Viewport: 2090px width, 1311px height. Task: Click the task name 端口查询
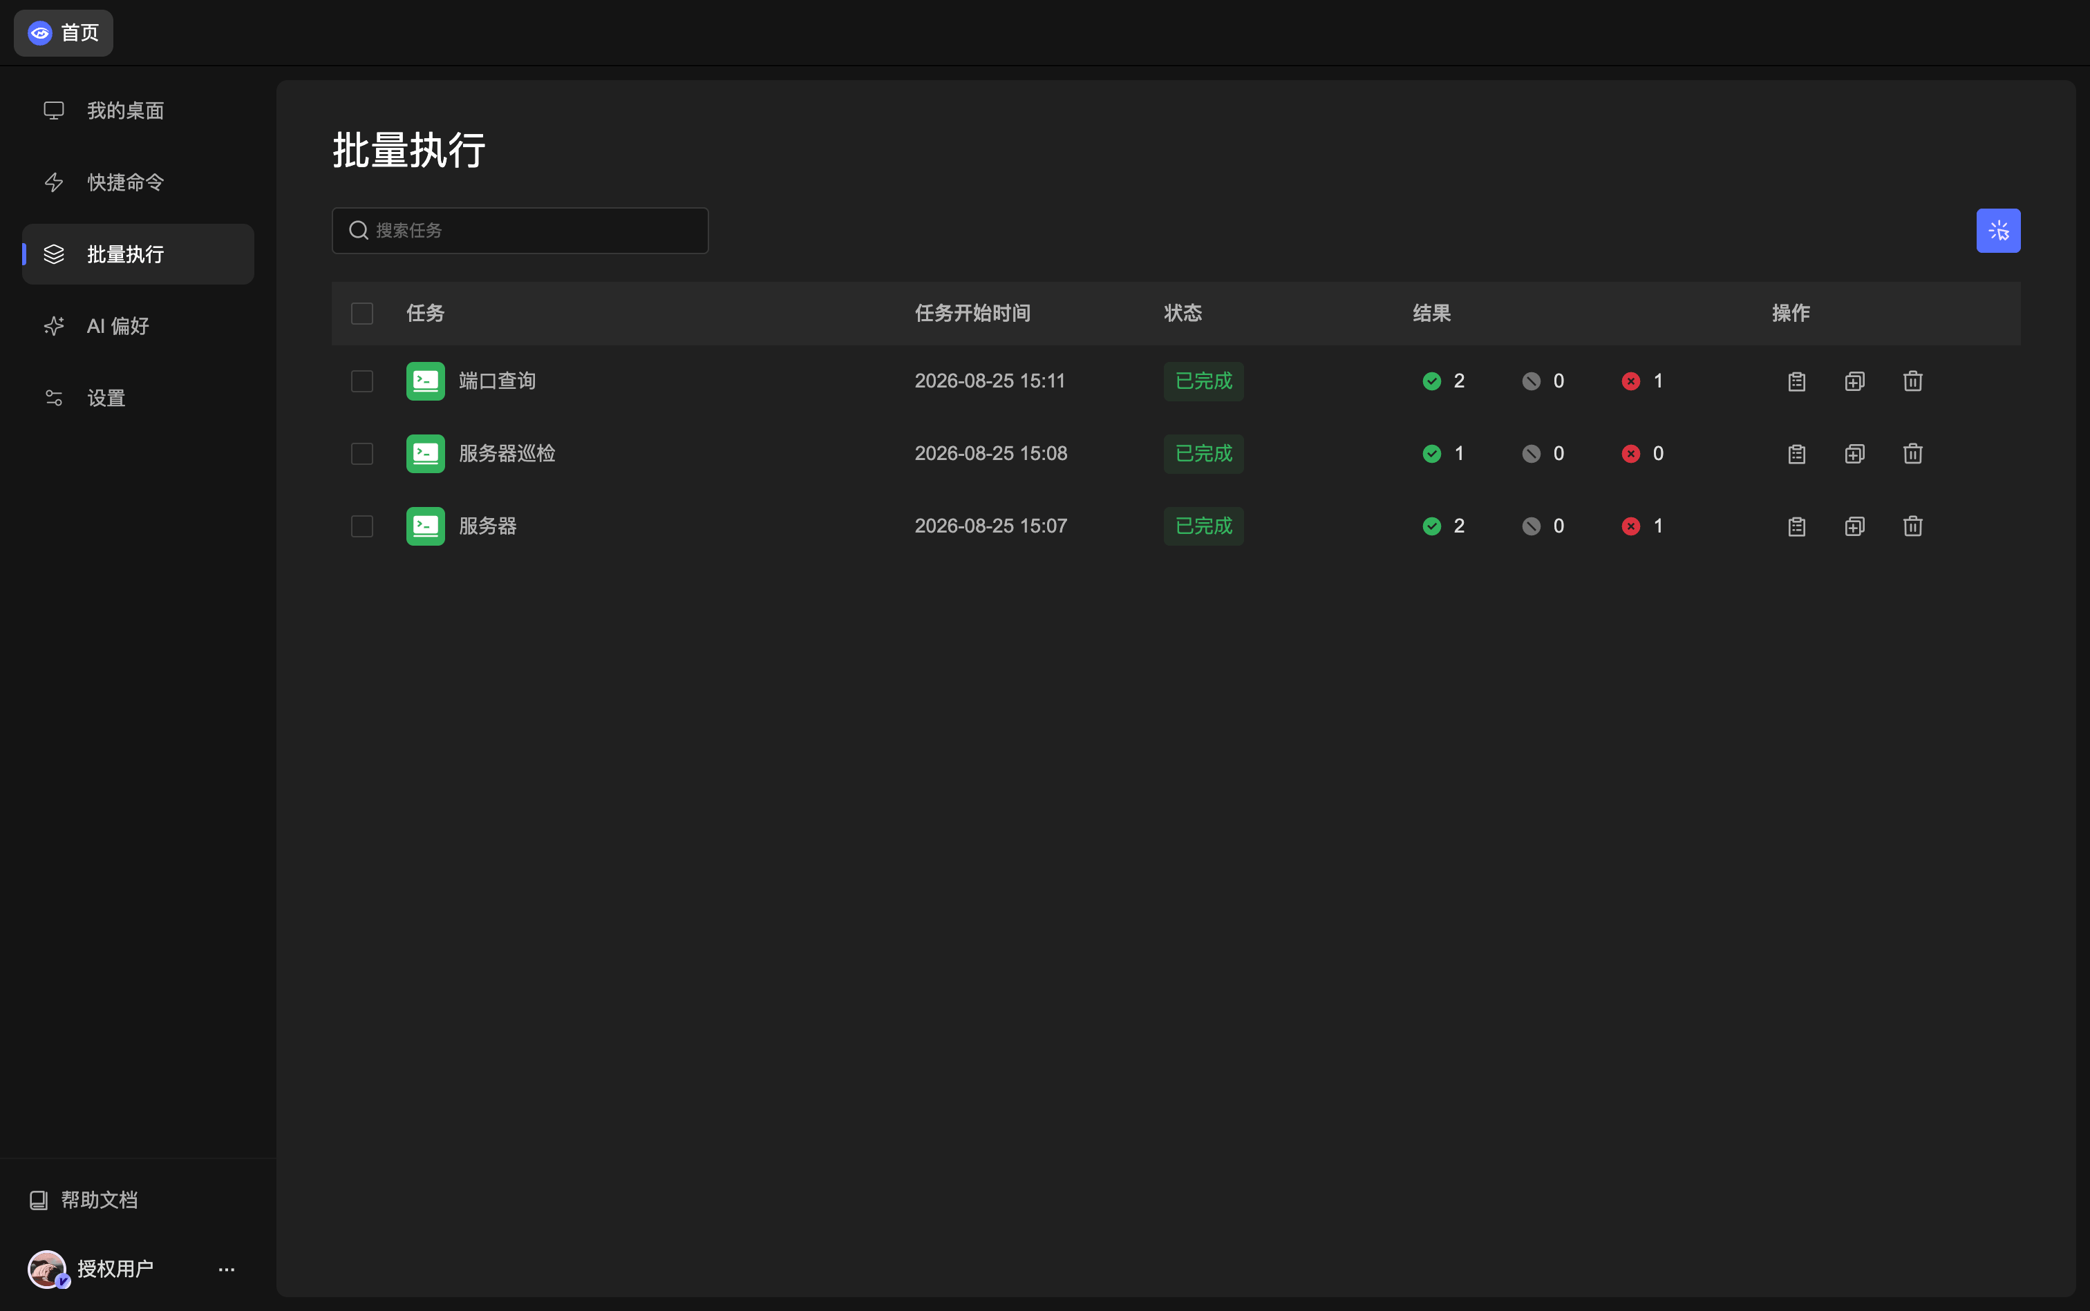point(497,381)
